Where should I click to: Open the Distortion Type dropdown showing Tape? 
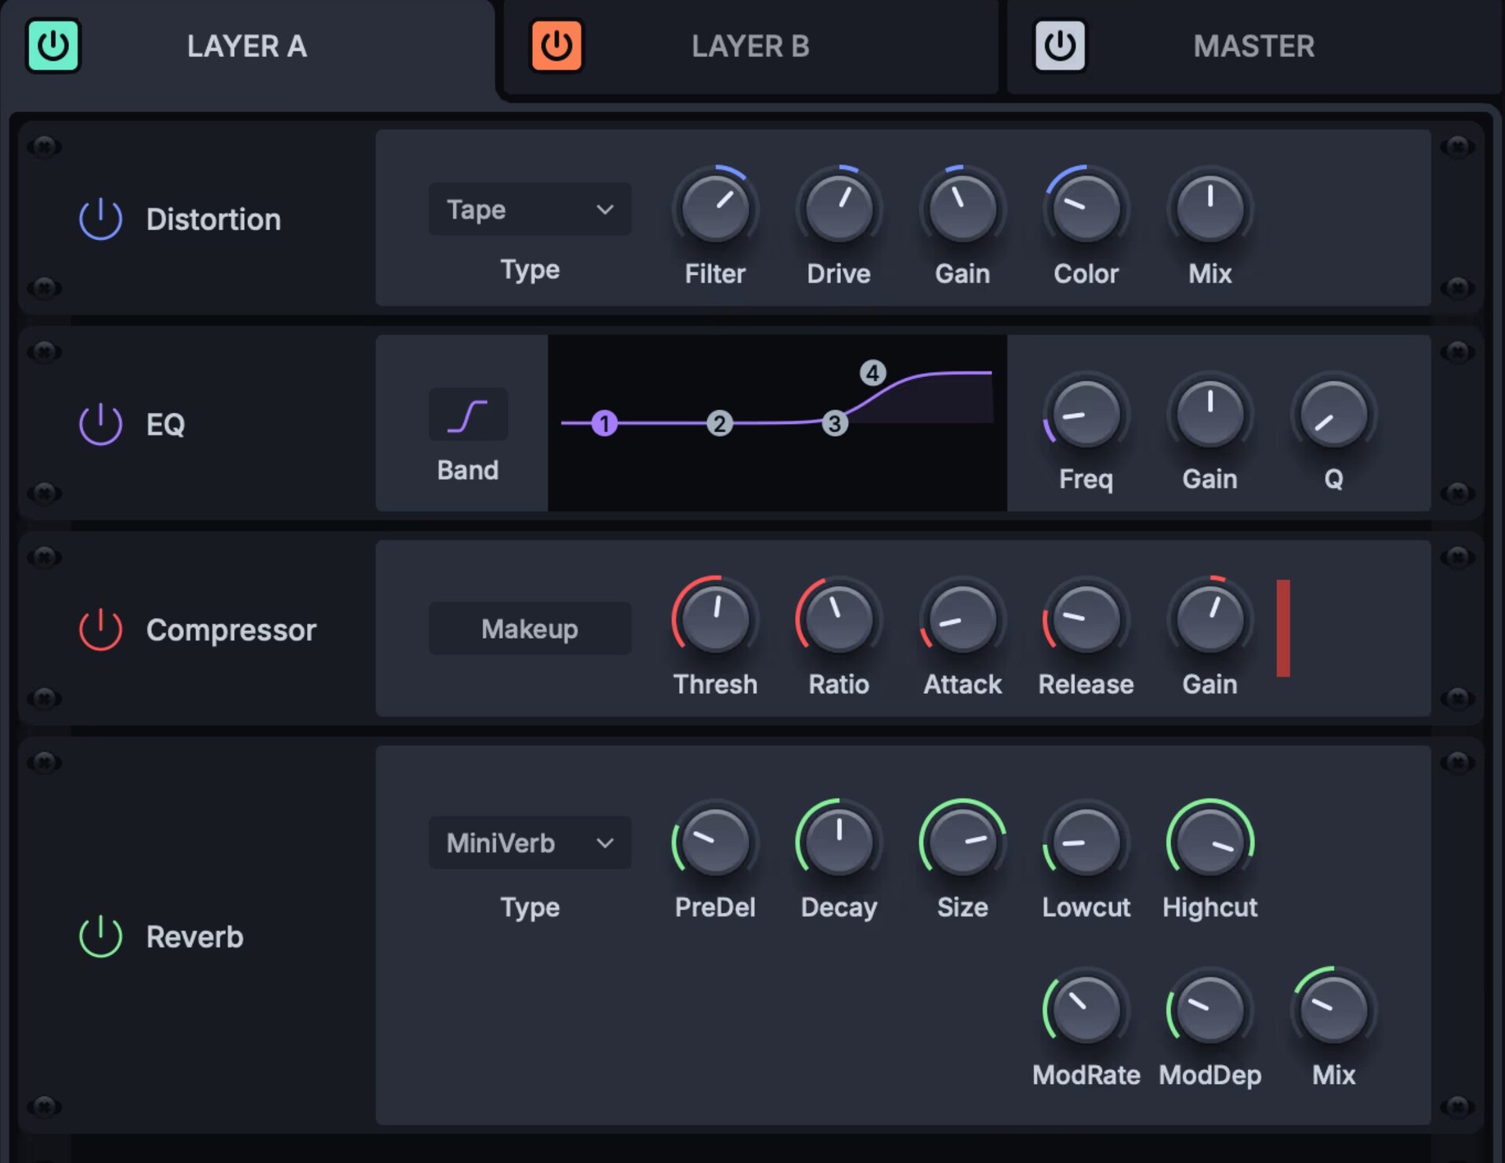click(530, 209)
